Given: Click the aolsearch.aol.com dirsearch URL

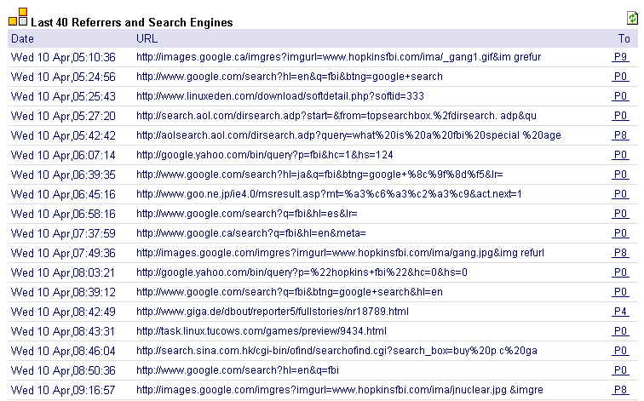Looking at the screenshot, I should (348, 135).
